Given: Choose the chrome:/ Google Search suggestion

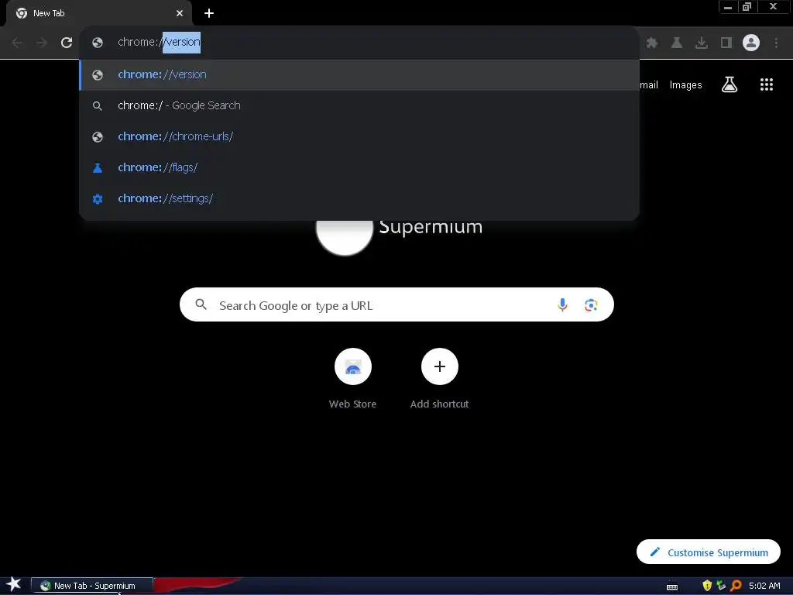Looking at the screenshot, I should 359,105.
